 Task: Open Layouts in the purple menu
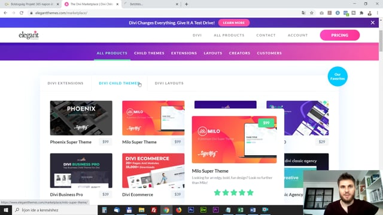(213, 53)
